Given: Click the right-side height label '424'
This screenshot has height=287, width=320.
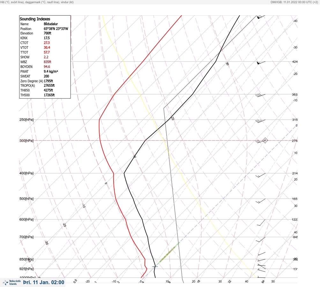Looking at the screenshot, I should click(x=295, y=62).
